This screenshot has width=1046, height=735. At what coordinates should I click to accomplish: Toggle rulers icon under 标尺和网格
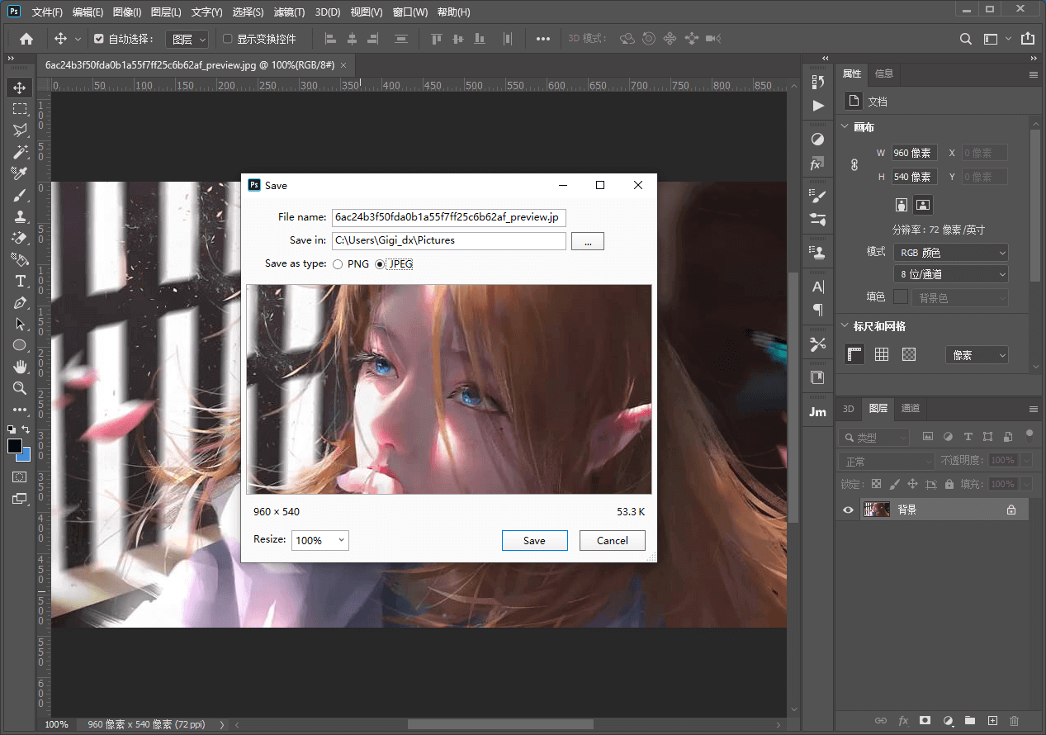click(x=855, y=354)
